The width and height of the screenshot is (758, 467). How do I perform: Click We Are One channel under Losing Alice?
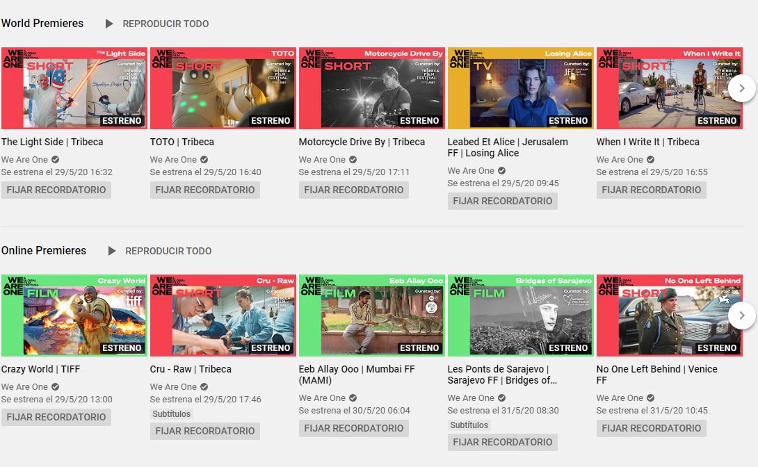click(x=471, y=170)
